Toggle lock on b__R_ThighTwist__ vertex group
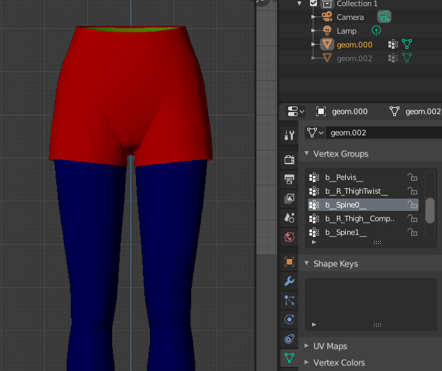Image resolution: width=442 pixels, height=371 pixels. tap(412, 191)
